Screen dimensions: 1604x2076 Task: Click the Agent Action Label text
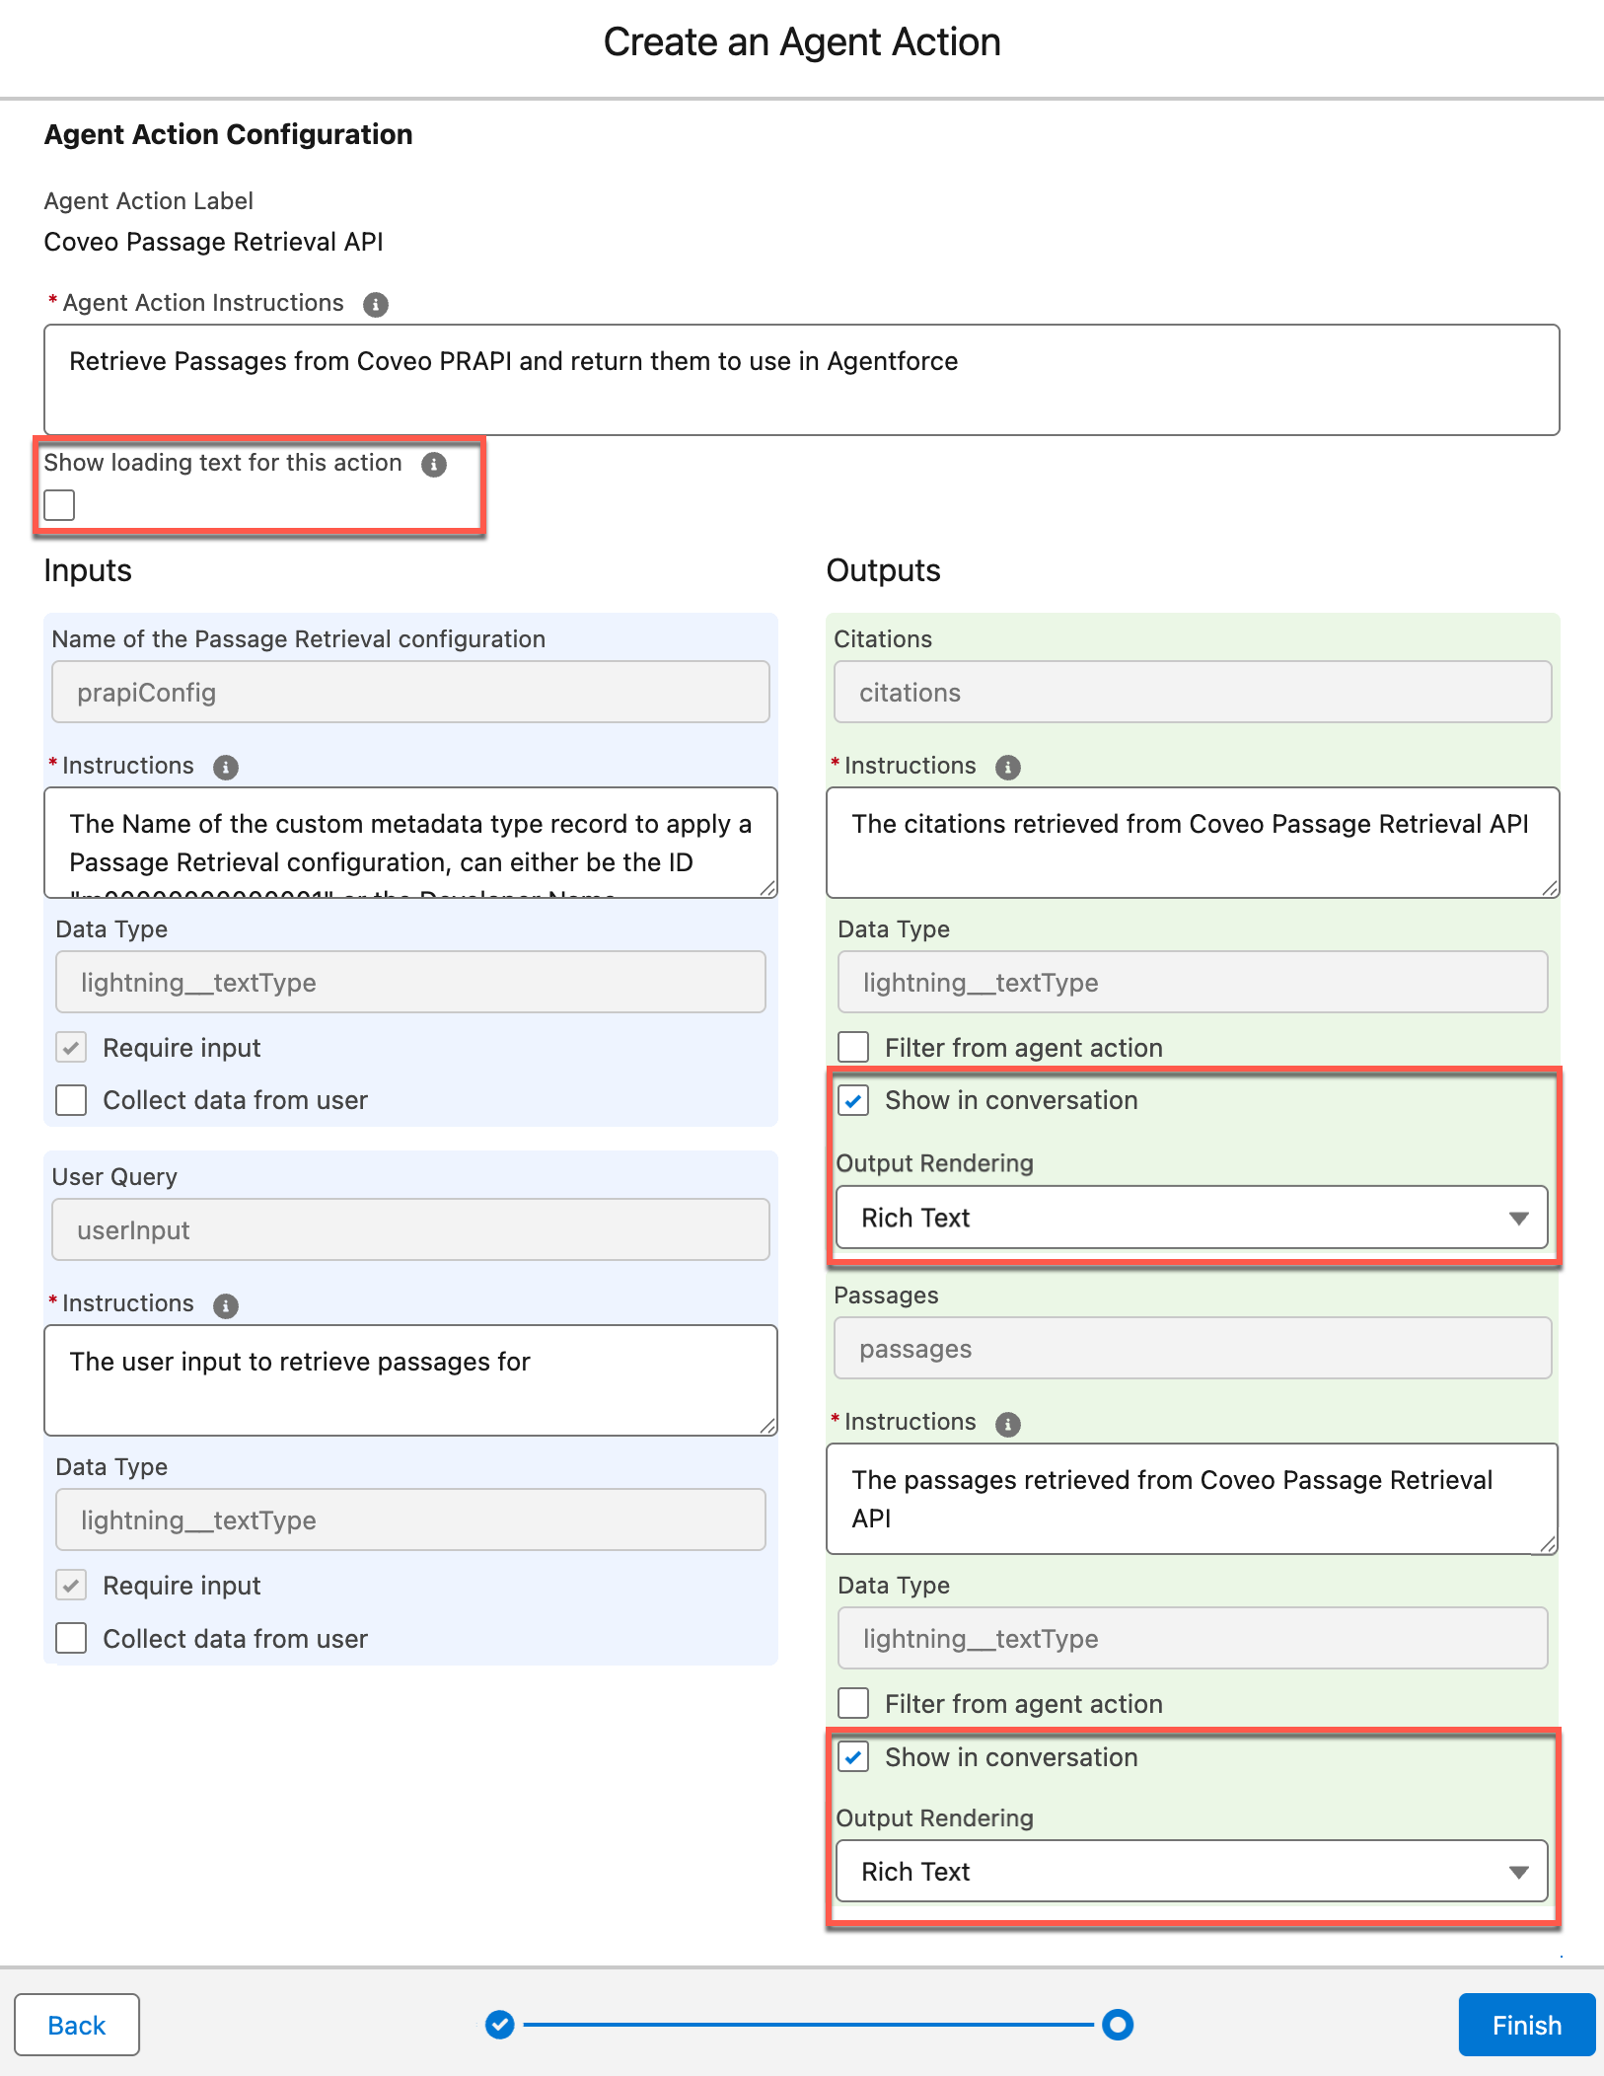149,201
